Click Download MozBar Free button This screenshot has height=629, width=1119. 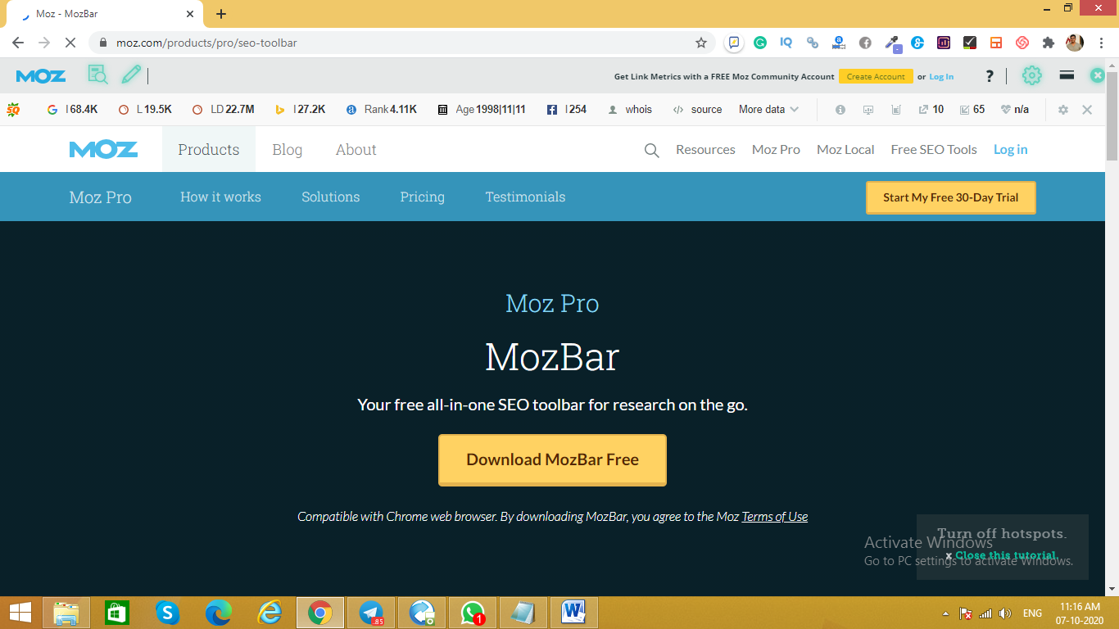click(552, 459)
